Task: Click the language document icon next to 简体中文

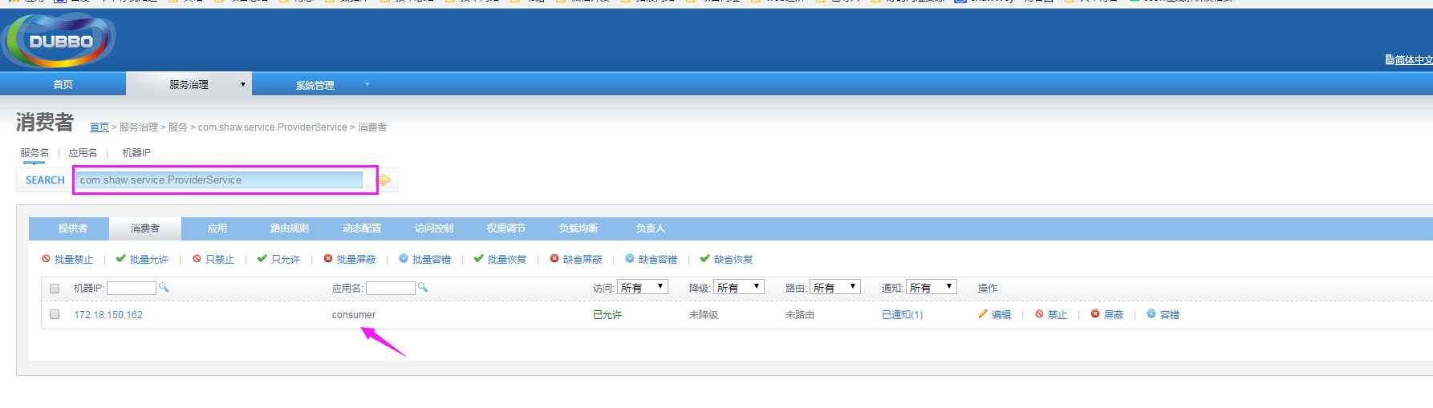Action: [x=1389, y=59]
